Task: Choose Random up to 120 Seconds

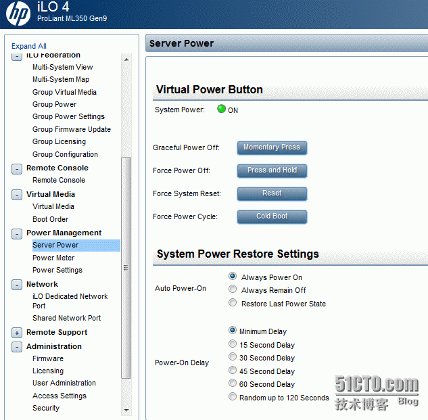Action: tap(233, 396)
